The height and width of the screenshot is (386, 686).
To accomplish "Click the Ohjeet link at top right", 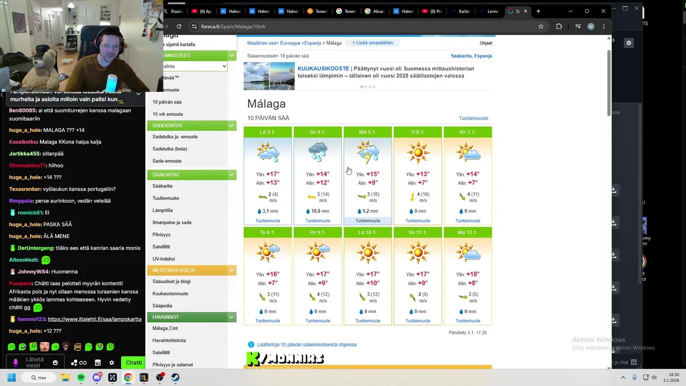I will [x=486, y=43].
